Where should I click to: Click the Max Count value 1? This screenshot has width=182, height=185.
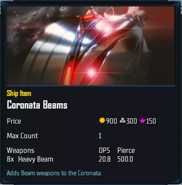[x=100, y=136]
